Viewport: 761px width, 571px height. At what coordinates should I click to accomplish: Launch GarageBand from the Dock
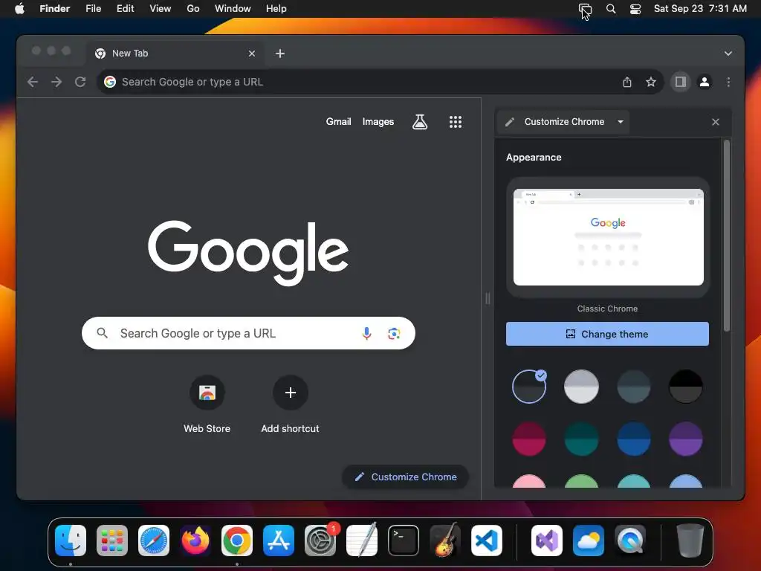pyautogui.click(x=445, y=541)
